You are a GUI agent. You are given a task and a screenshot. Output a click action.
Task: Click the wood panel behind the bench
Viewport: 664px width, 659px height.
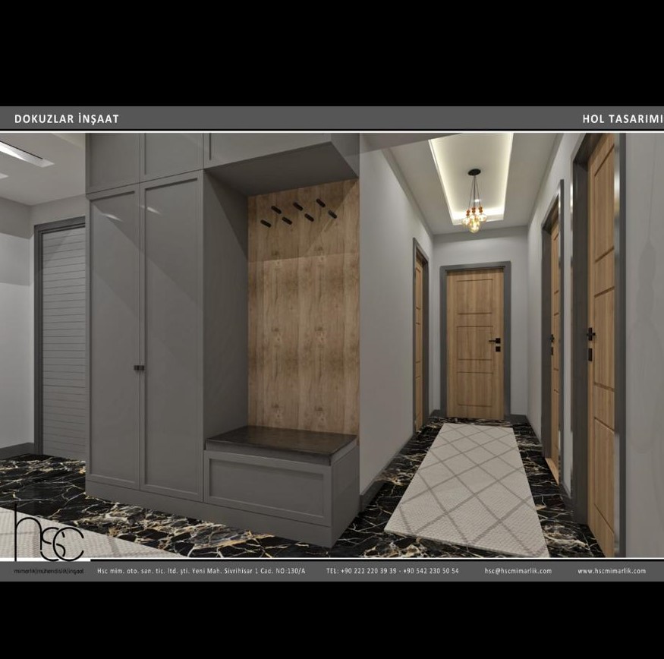(x=304, y=334)
